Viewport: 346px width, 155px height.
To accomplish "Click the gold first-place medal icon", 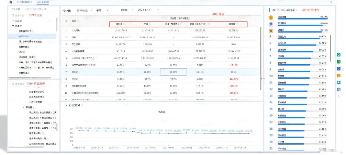I will 271,17.
